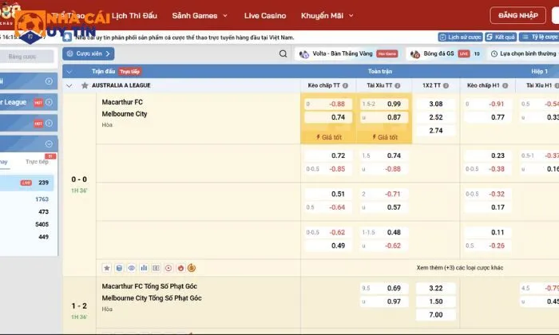Favorite the Australia A League star
This screenshot has height=335, width=559.
click(85, 85)
